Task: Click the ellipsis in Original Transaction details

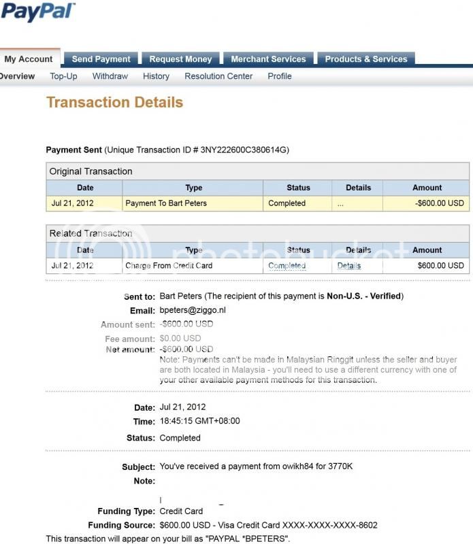Action: 340,203
